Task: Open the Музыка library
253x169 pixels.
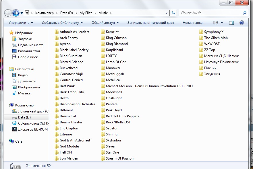Action: click(24, 93)
